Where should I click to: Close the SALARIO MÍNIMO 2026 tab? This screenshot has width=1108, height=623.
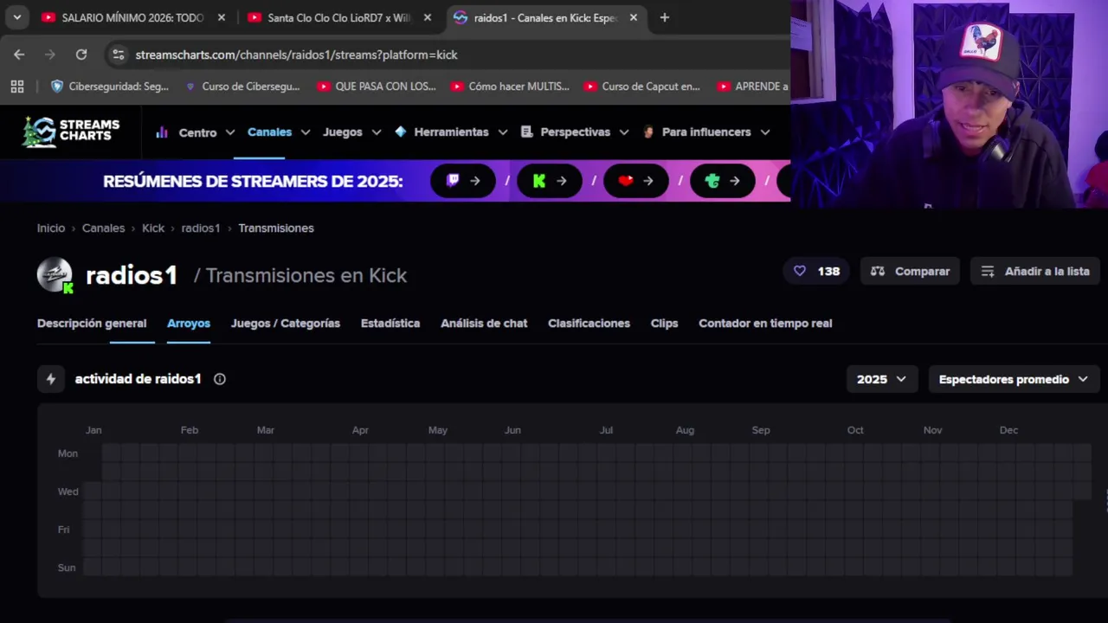click(222, 17)
